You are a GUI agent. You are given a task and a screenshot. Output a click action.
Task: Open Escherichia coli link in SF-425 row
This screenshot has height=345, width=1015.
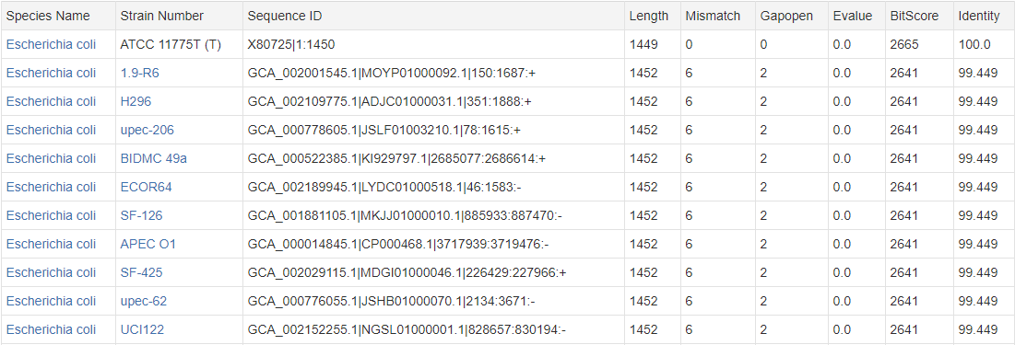[51, 272]
